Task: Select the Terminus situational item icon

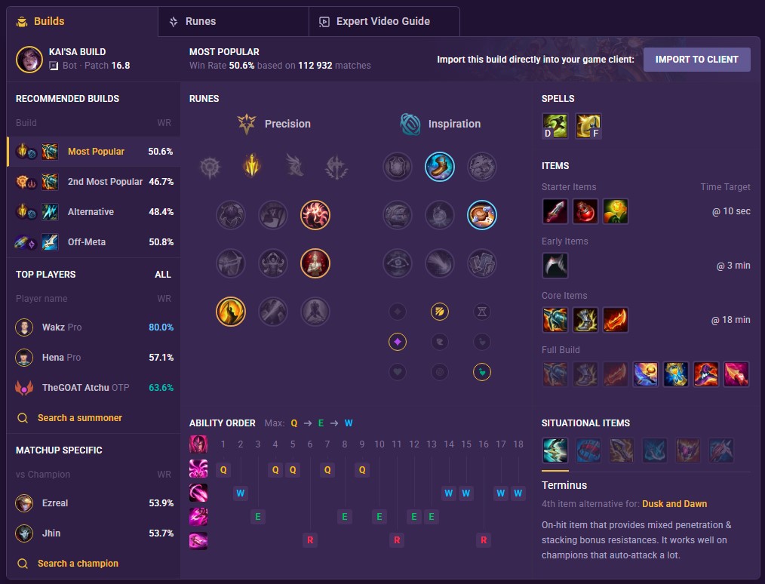Action: pos(555,450)
